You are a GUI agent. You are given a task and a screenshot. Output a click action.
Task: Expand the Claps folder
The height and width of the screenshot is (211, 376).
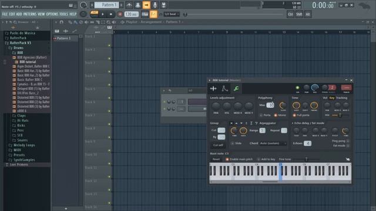[x=21, y=115]
